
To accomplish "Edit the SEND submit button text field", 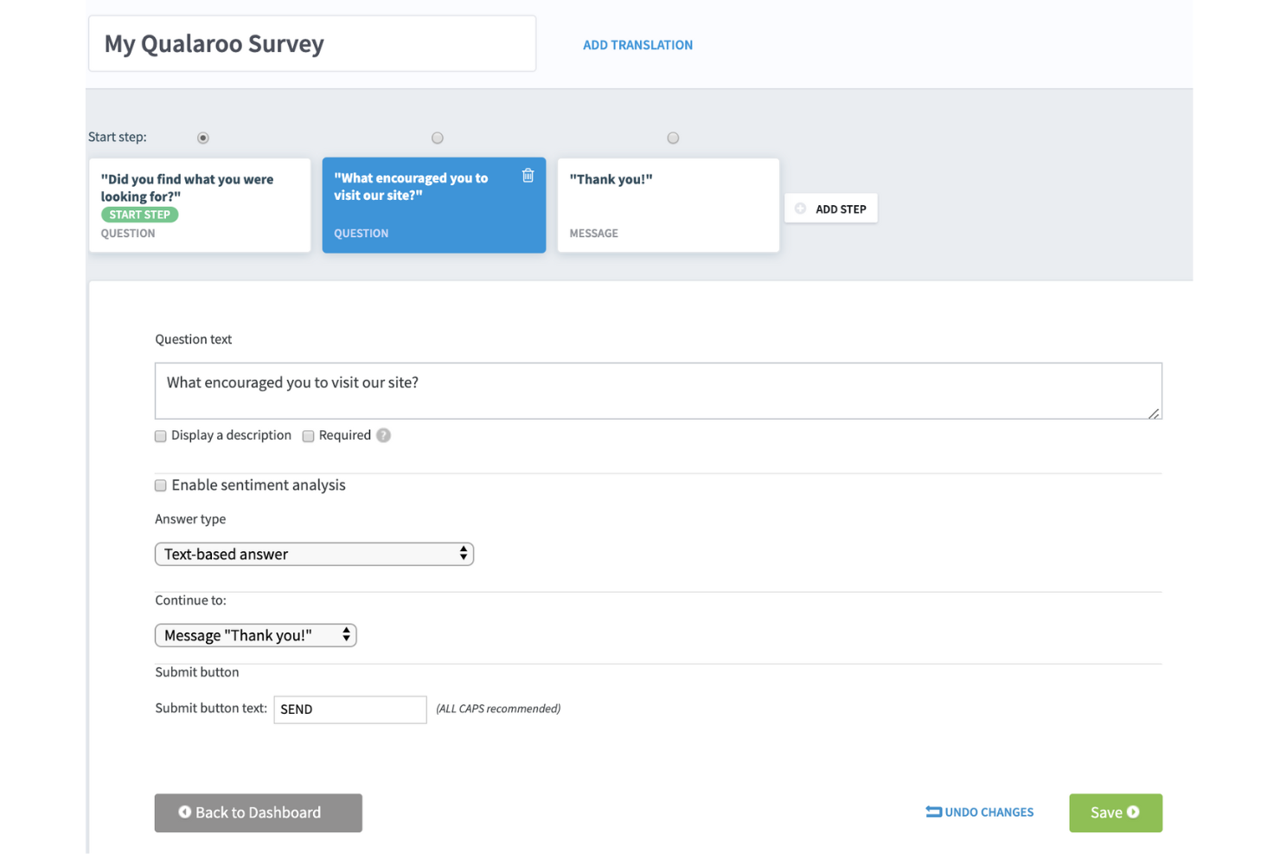I will tap(349, 709).
